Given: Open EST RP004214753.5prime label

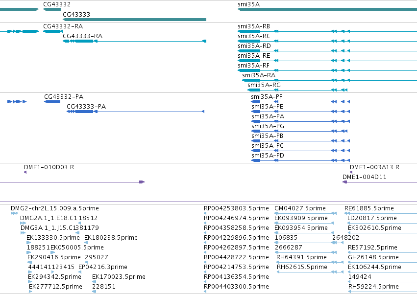Looking at the screenshot, I should coord(236,267).
